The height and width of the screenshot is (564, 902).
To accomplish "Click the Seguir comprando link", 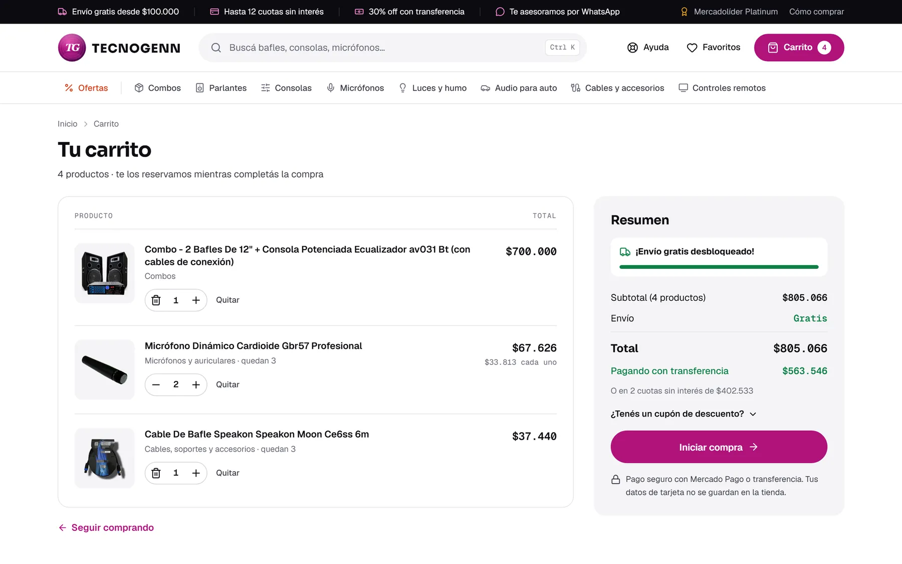I will pyautogui.click(x=106, y=527).
